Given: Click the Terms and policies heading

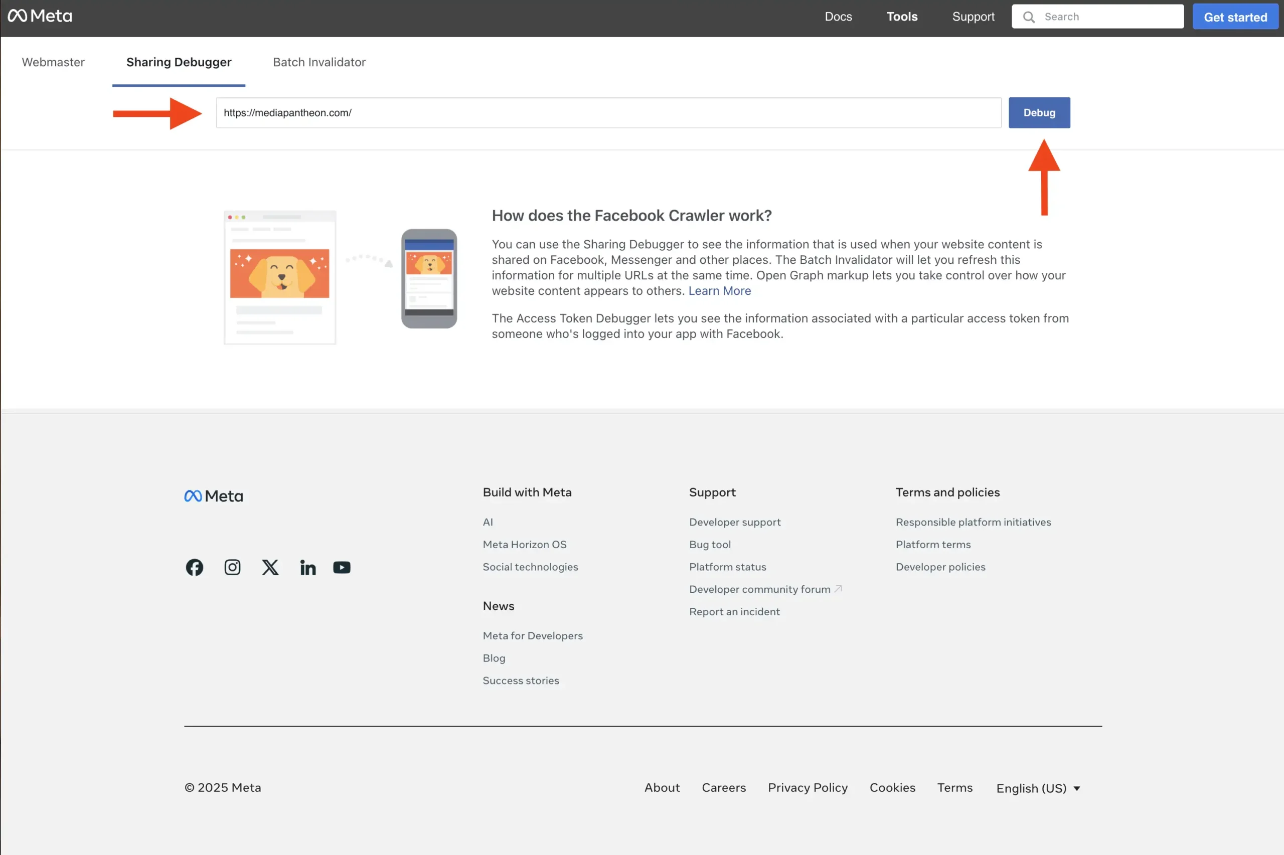Looking at the screenshot, I should click(947, 492).
